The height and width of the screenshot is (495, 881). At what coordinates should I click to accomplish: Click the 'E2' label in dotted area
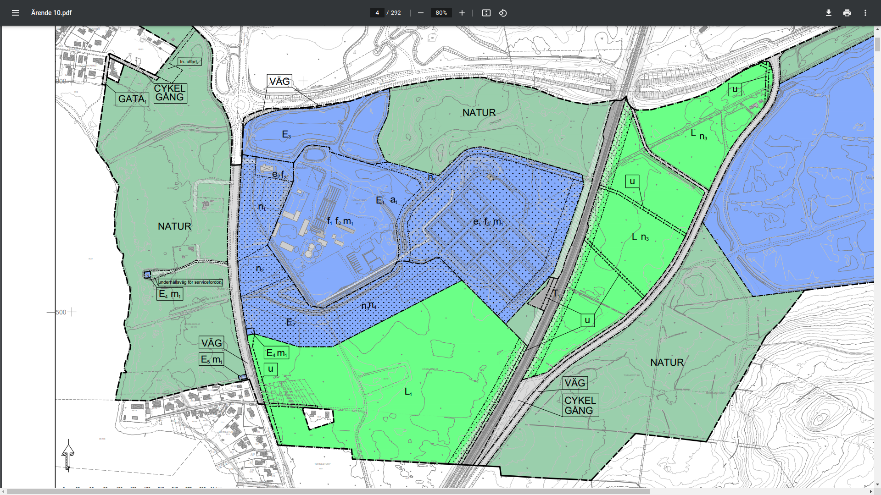pyautogui.click(x=291, y=323)
